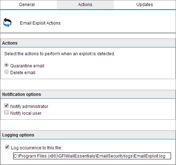This screenshot has width=176, height=165.
Task: Click the Log occurrence to this file label
Action: 36,148
